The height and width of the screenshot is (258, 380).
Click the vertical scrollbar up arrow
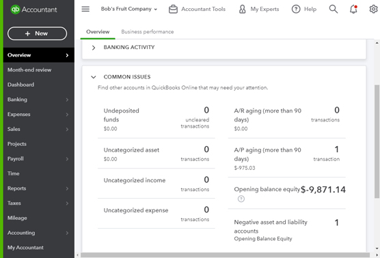[x=377, y=43]
